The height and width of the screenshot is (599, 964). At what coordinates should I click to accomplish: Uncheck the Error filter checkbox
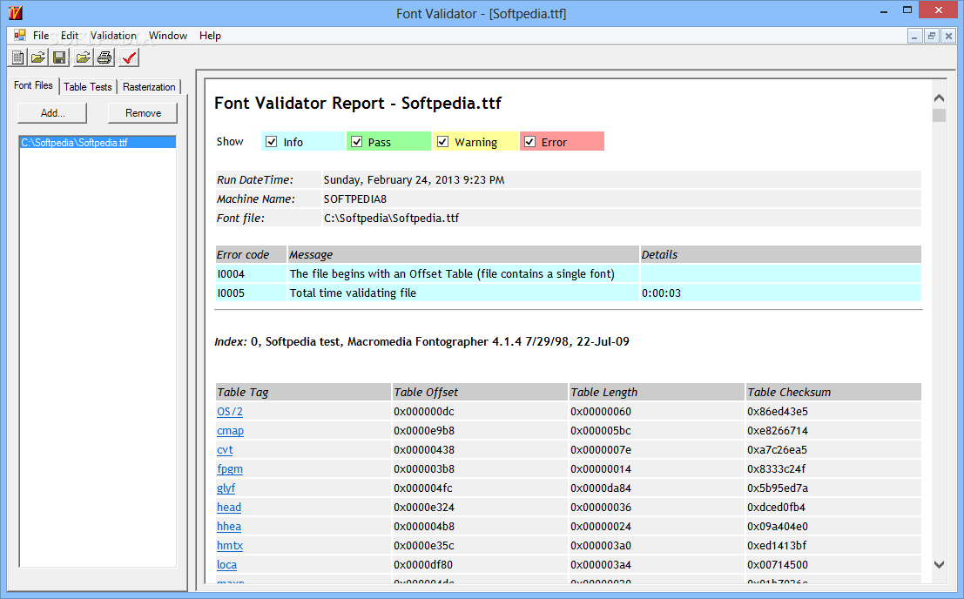(529, 142)
